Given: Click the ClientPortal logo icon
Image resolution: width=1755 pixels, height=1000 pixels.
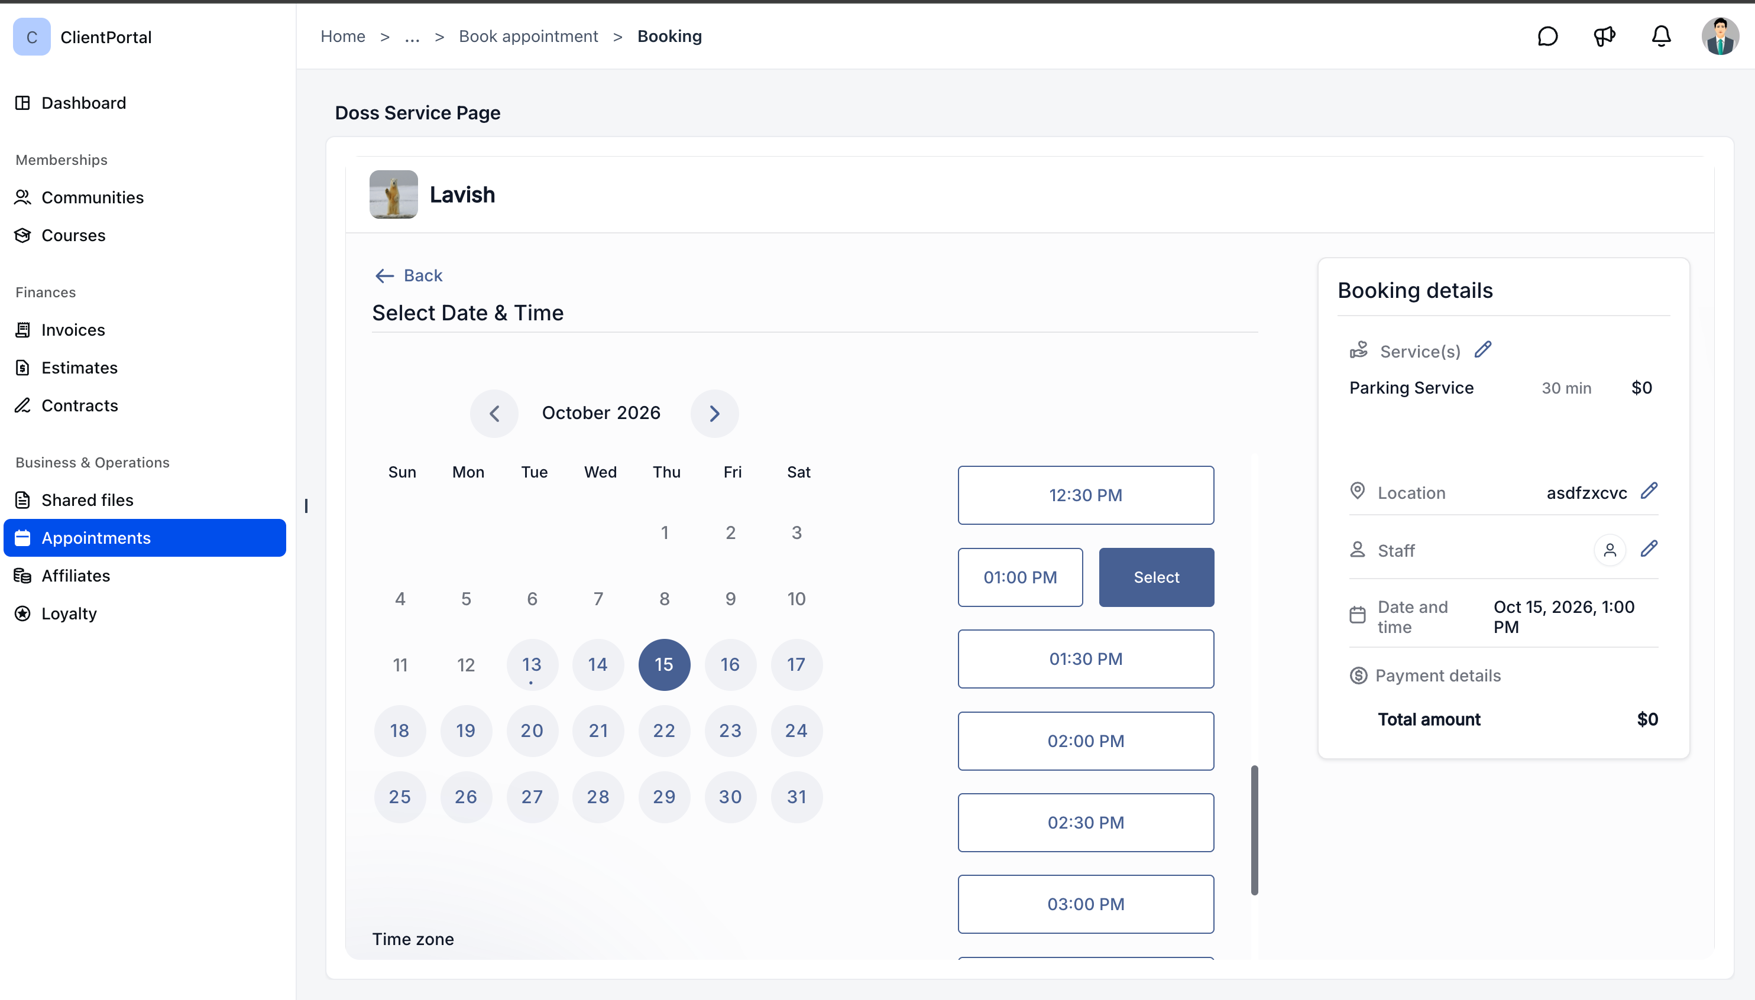Looking at the screenshot, I should [31, 37].
